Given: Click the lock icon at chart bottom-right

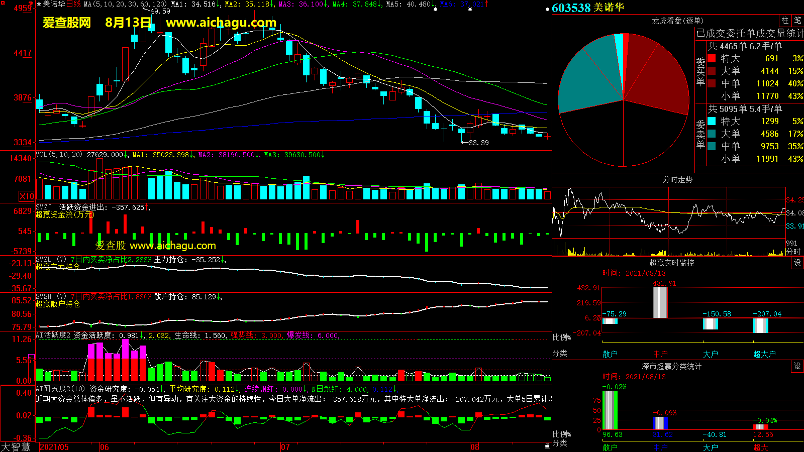Looking at the screenshot, I should pyautogui.click(x=547, y=445).
